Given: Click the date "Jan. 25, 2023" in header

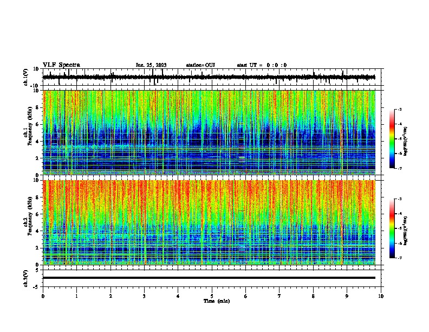Looking at the screenshot, I should [x=151, y=65].
